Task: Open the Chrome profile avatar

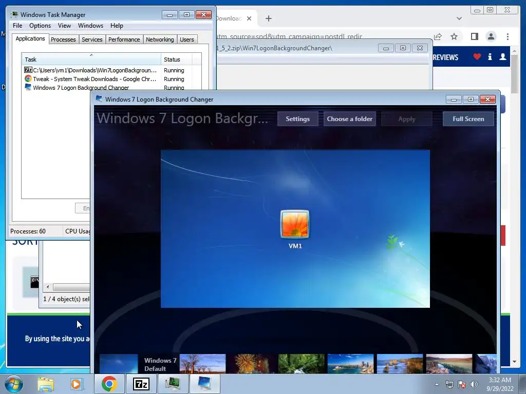Action: (x=491, y=36)
